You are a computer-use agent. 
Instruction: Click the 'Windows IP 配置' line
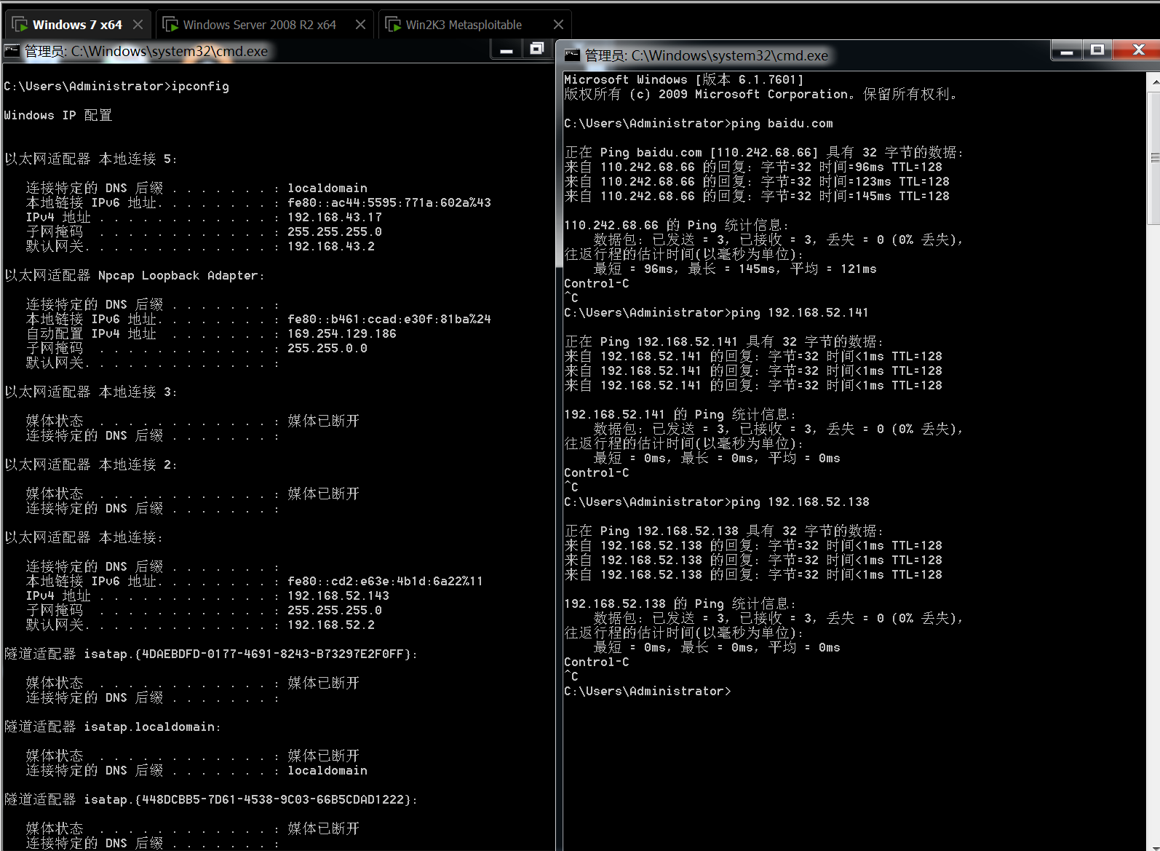pyautogui.click(x=58, y=116)
